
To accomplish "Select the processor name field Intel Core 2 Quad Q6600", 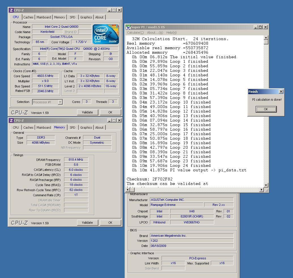I will (x=61, y=27).
